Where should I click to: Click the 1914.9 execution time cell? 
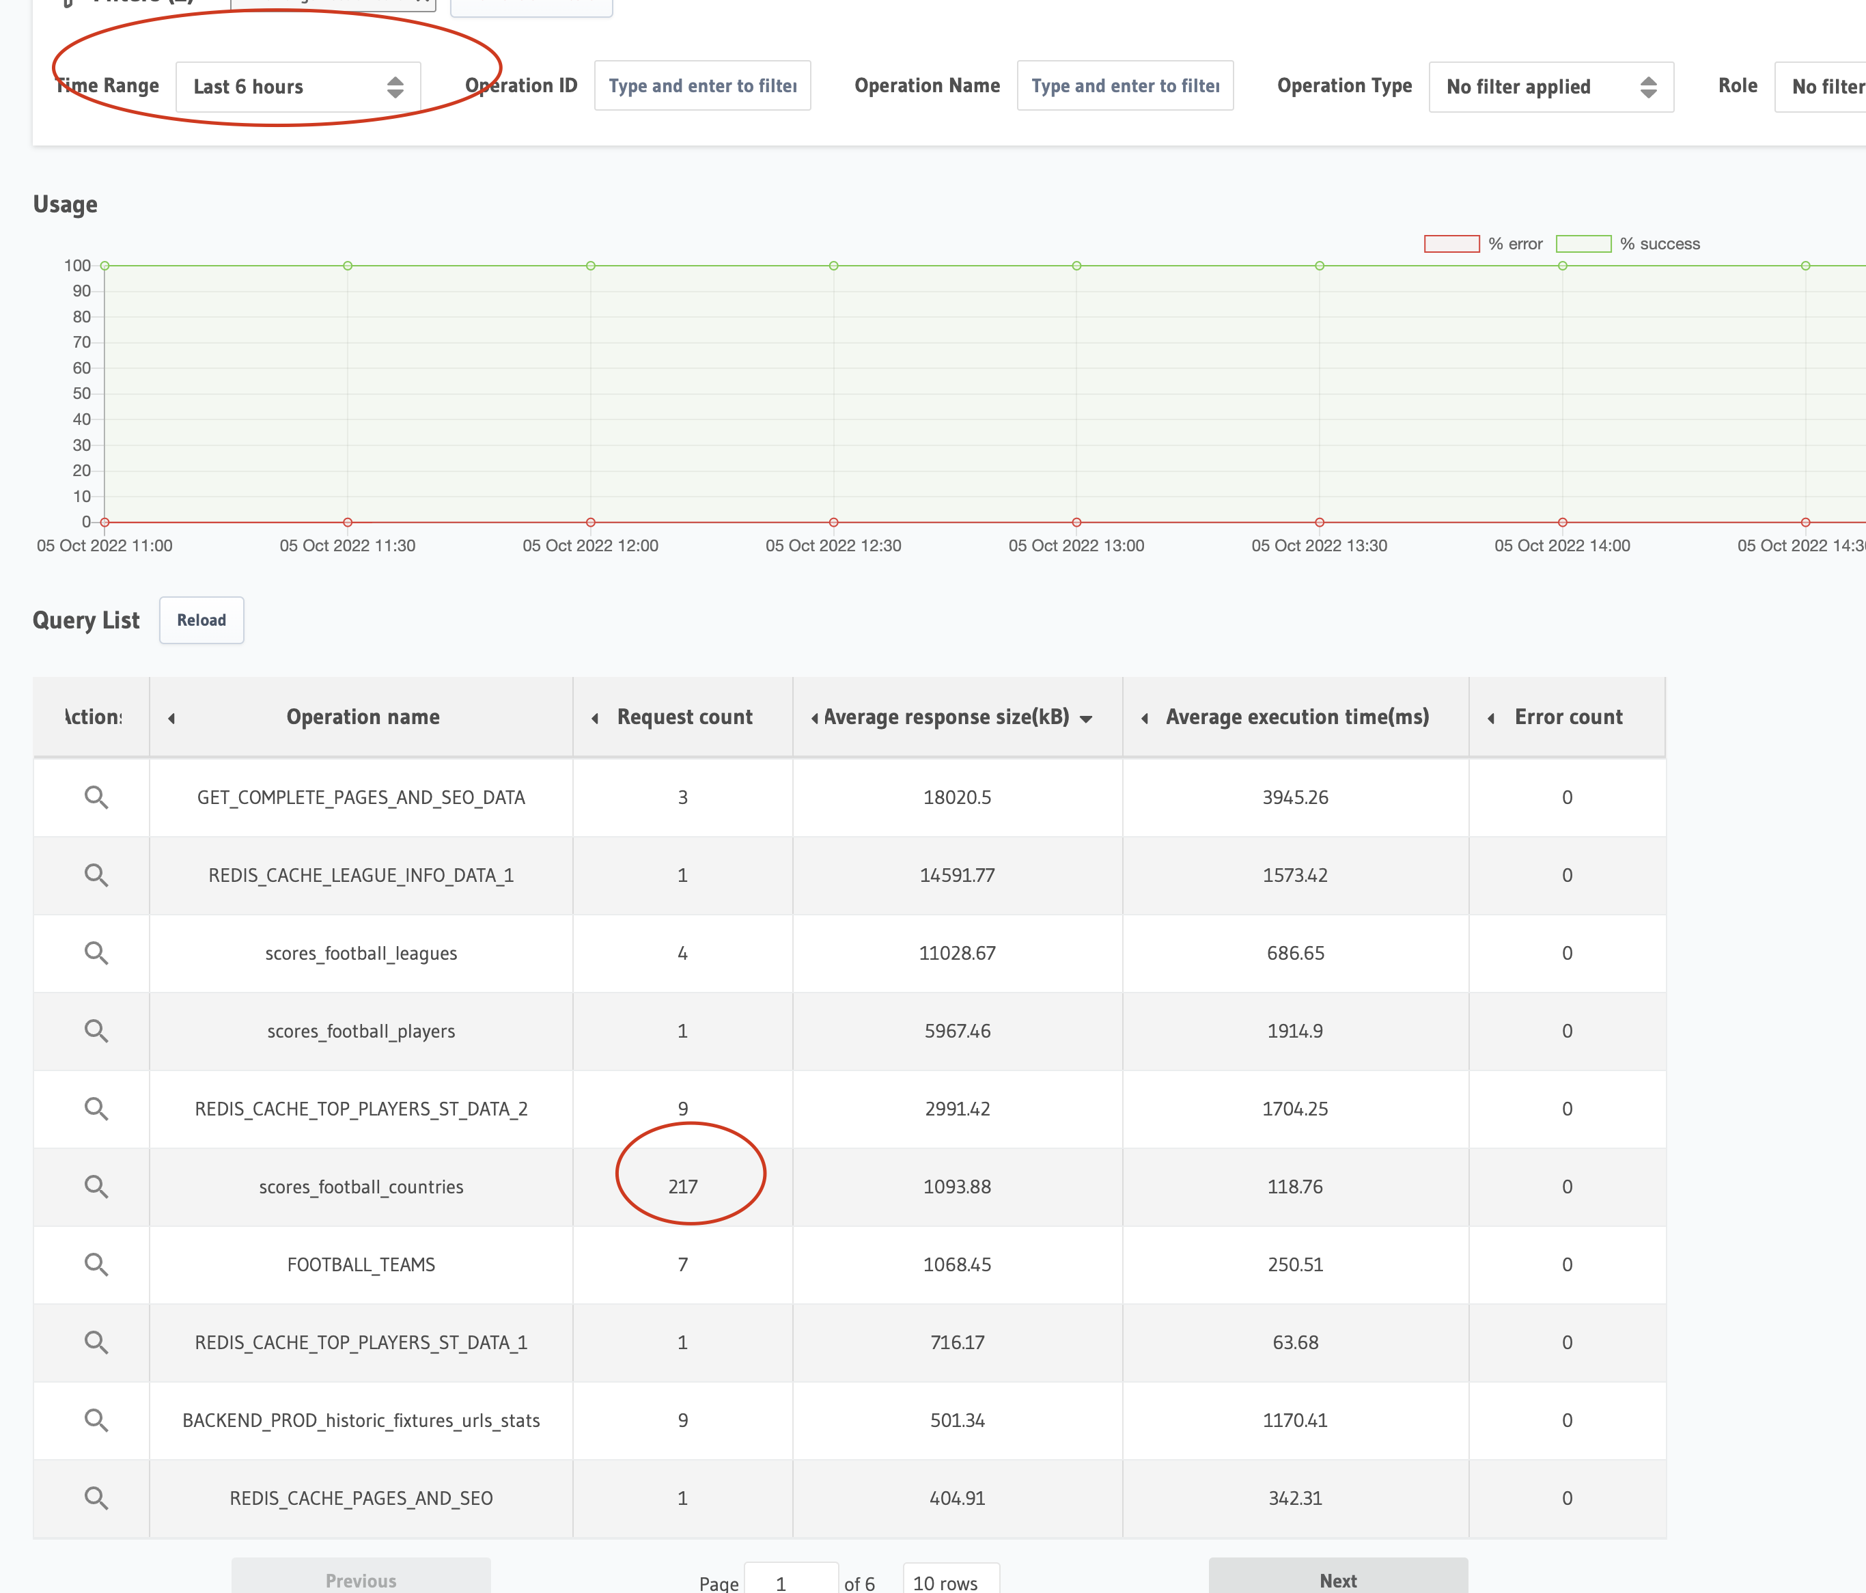(x=1295, y=1031)
